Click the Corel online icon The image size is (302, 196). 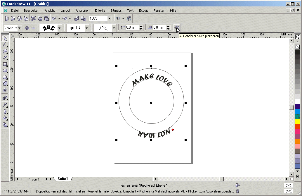(129, 18)
